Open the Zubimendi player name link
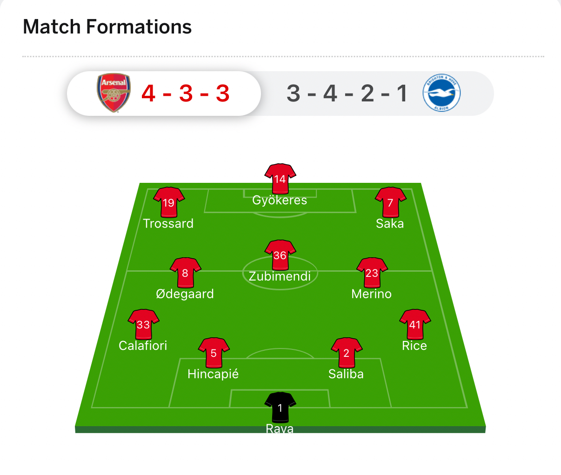 coord(280,276)
